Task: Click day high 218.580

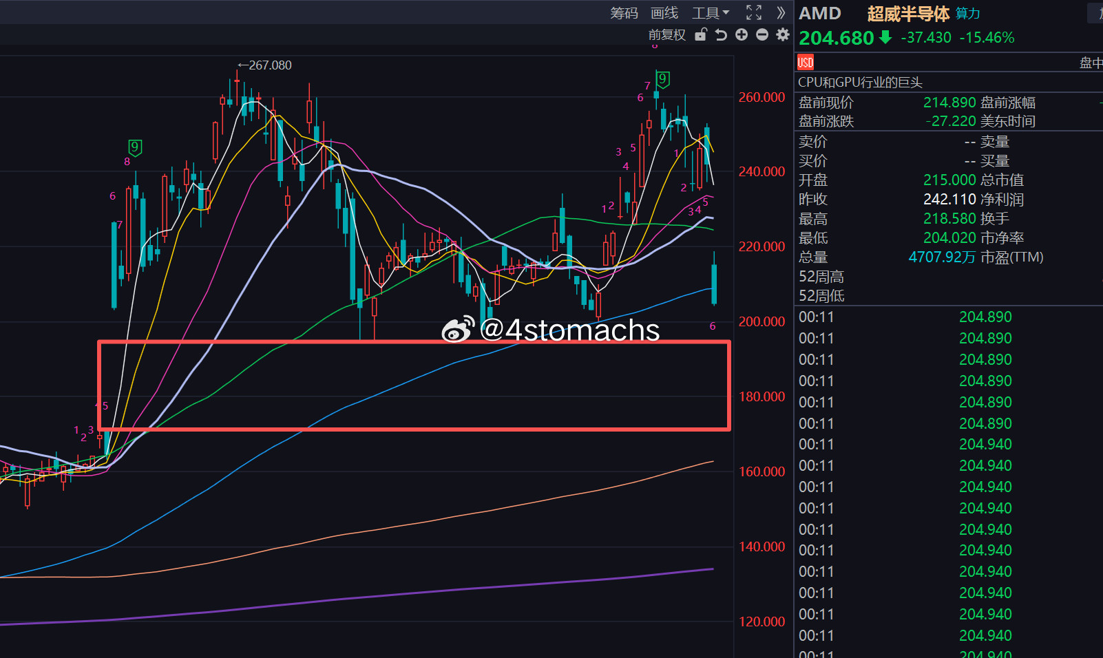Action: pos(949,219)
